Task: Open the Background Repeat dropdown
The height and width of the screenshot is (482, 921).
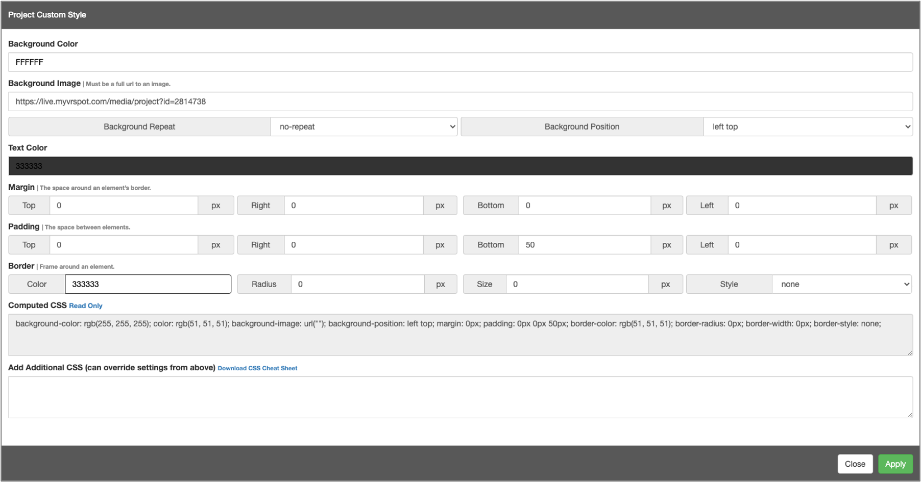Action: [363, 126]
